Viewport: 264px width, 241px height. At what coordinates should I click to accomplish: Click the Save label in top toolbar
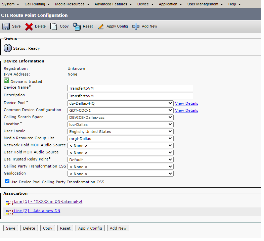click(x=16, y=27)
